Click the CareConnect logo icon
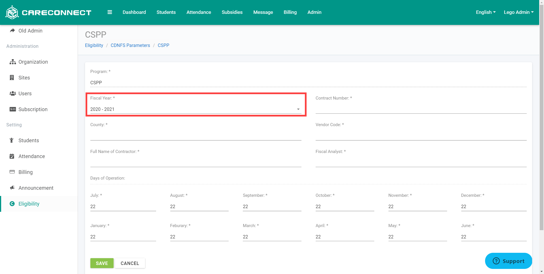The width and height of the screenshot is (544, 274). tap(12, 12)
